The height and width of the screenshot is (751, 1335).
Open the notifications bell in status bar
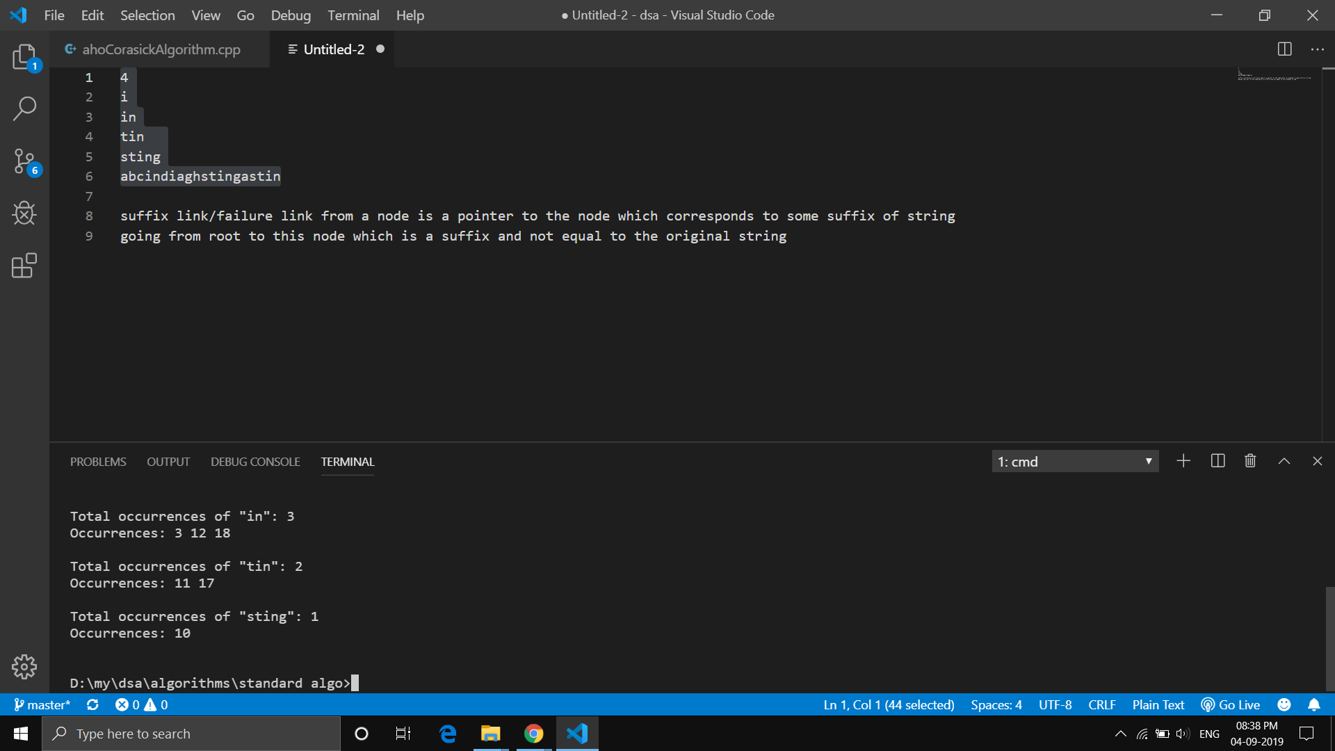tap(1315, 704)
